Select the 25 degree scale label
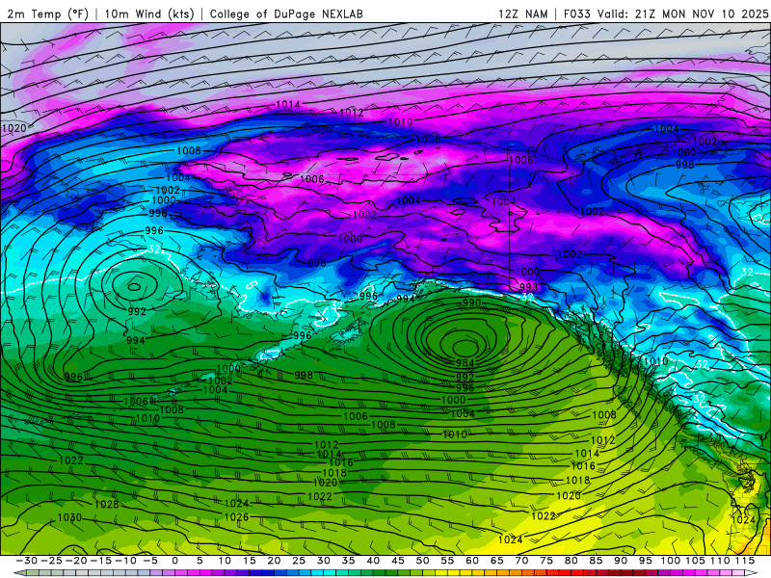Image resolution: width=771 pixels, height=578 pixels. click(x=299, y=561)
